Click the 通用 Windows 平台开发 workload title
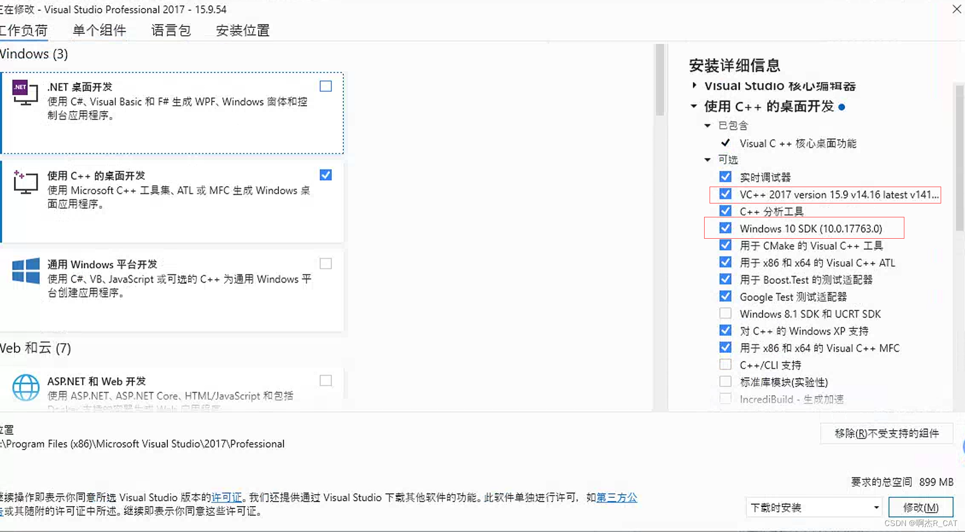Viewport: 965px width, 532px height. pyautogui.click(x=102, y=265)
